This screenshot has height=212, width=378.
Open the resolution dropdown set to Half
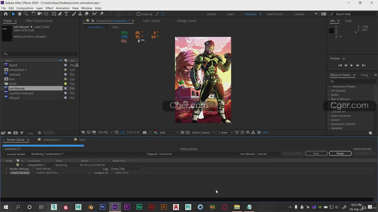[x=169, y=132]
